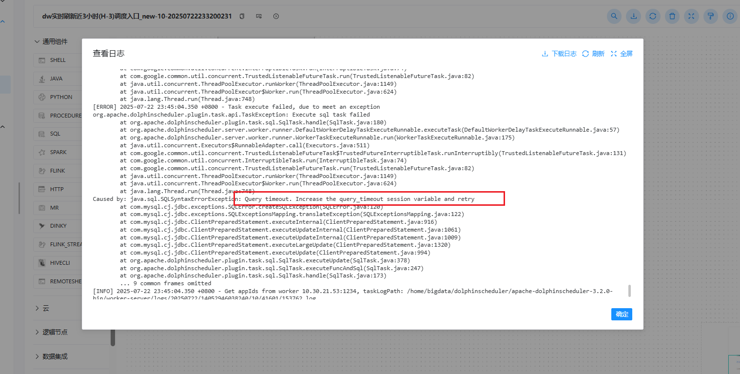Click the 'Executors$RunnableAdapter.call' stack line
The image size is (740, 374).
[x=245, y=145]
